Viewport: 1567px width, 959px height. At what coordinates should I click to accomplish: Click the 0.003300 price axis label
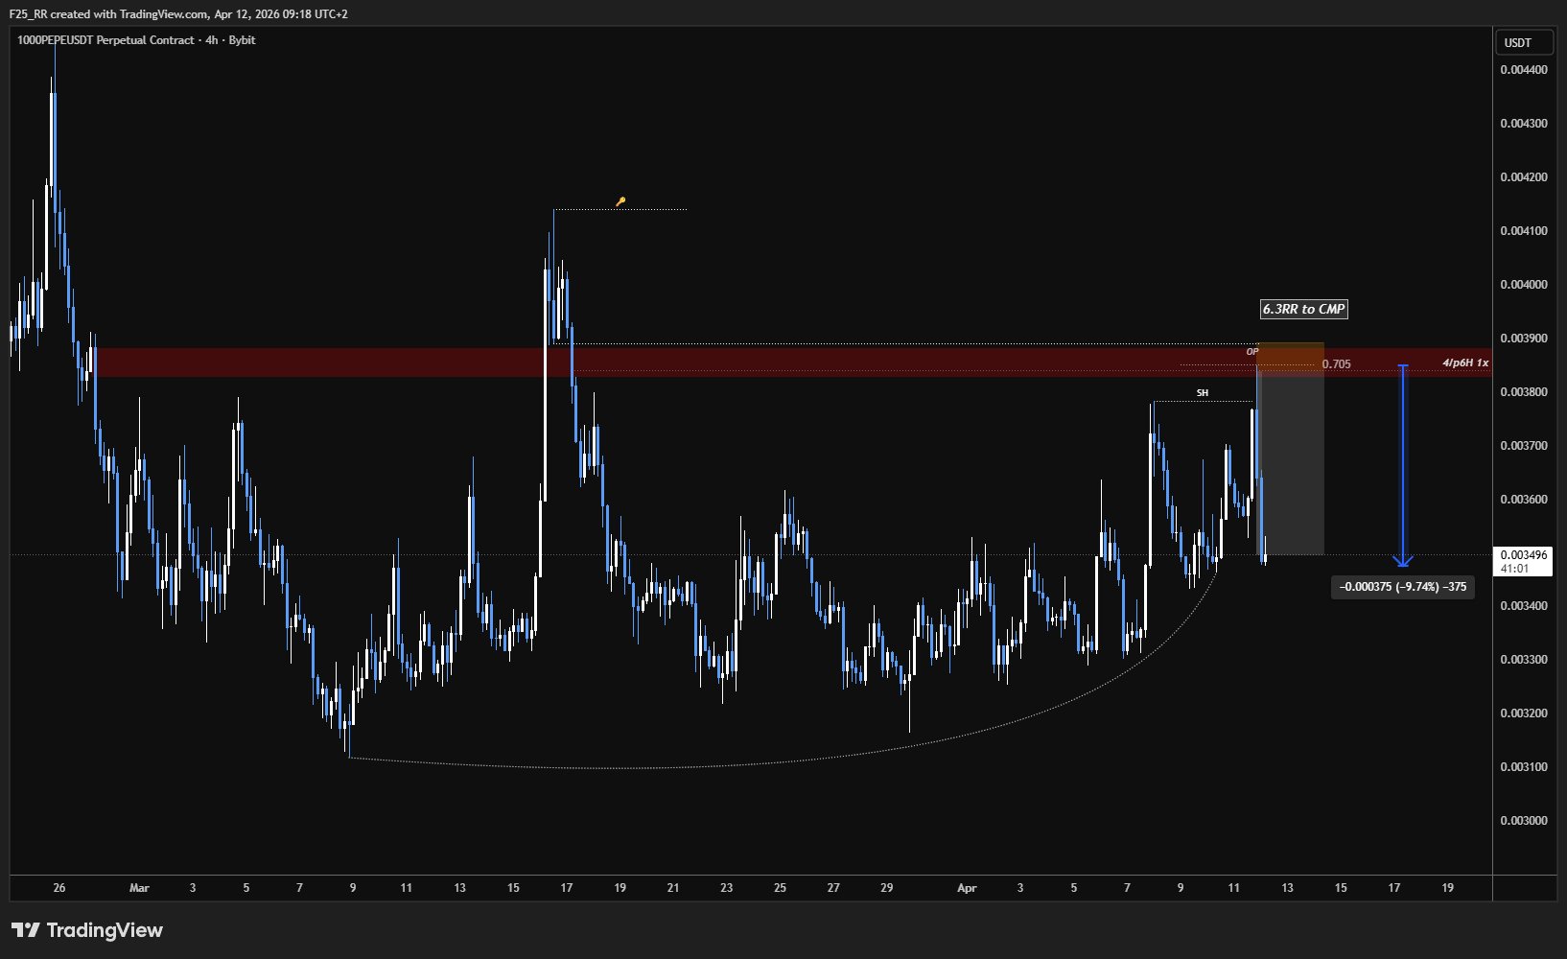(1524, 660)
